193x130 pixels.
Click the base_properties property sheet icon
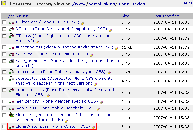pyautogui.click(x=12, y=61)
